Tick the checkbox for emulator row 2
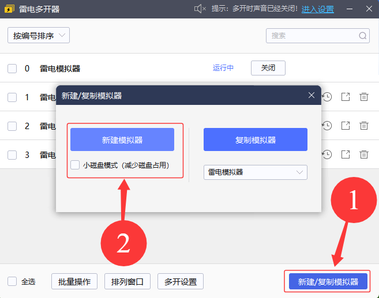 (x=12, y=126)
